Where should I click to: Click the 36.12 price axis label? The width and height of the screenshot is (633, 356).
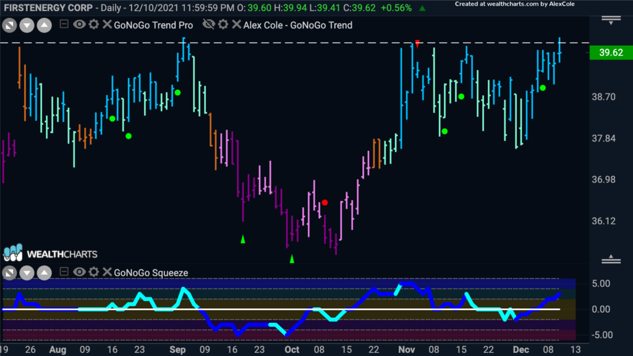604,221
